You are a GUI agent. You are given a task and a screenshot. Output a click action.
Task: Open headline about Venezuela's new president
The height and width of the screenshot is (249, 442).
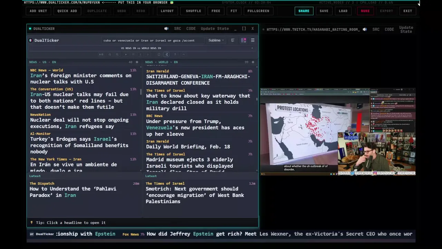pyautogui.click(x=195, y=128)
